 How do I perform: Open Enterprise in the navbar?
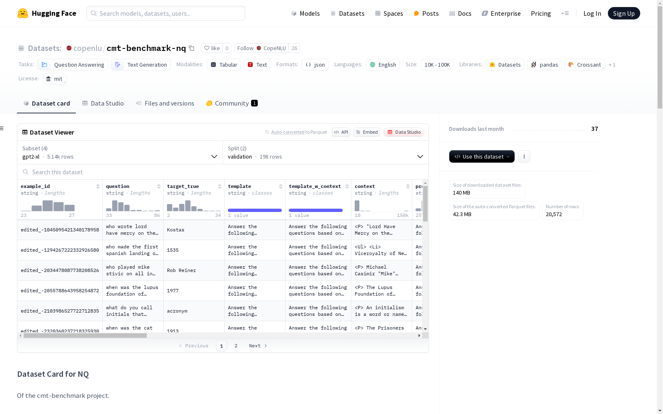(501, 13)
